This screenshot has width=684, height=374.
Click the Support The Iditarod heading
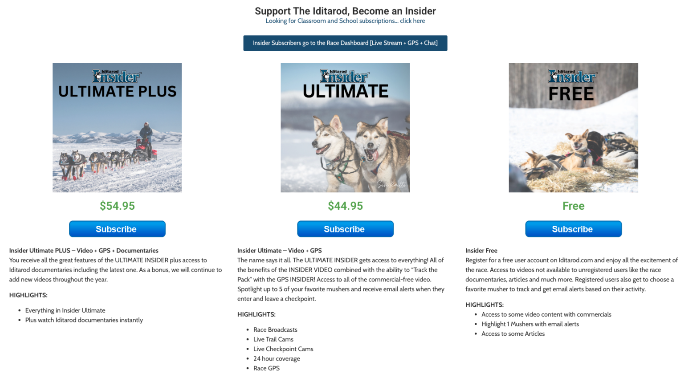point(345,11)
